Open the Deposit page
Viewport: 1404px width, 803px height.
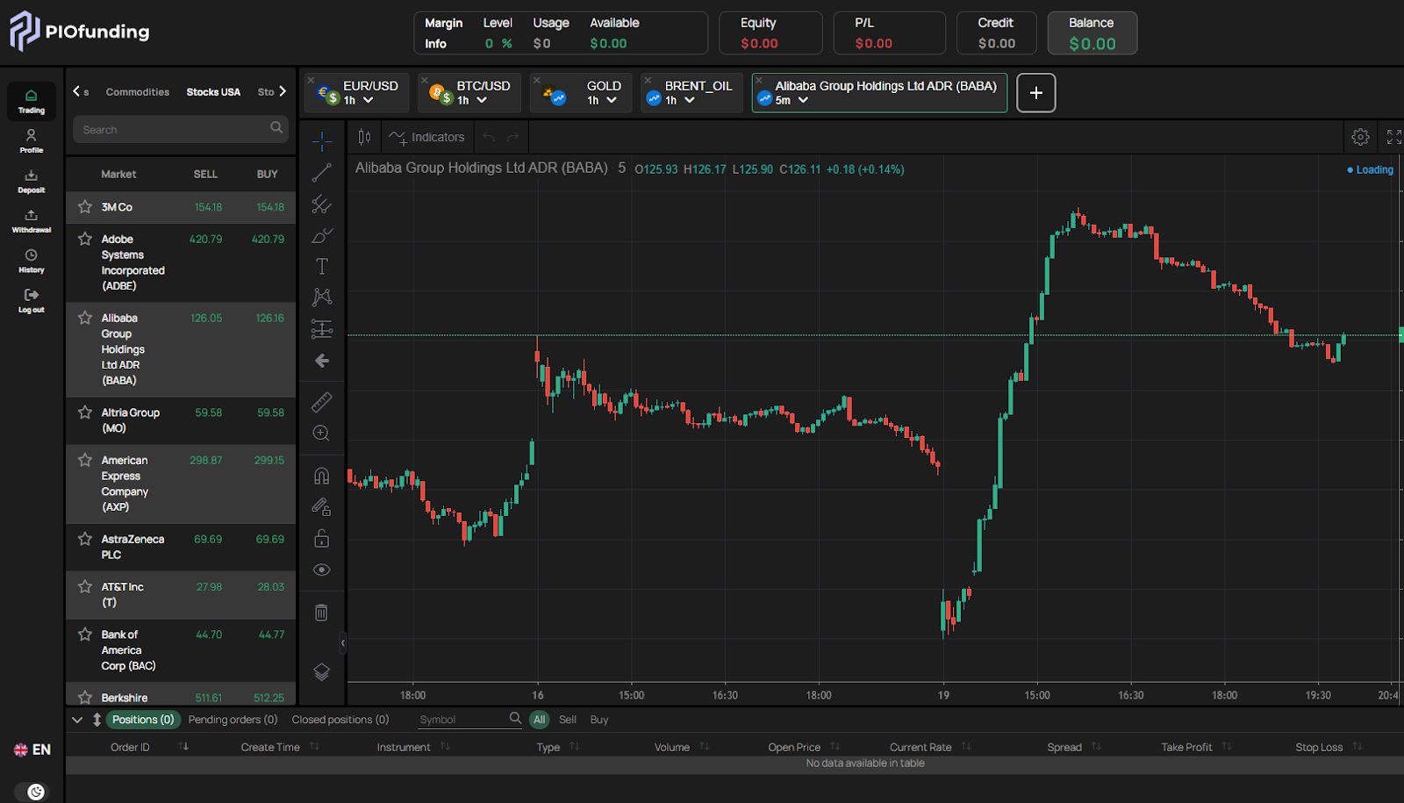click(32, 182)
